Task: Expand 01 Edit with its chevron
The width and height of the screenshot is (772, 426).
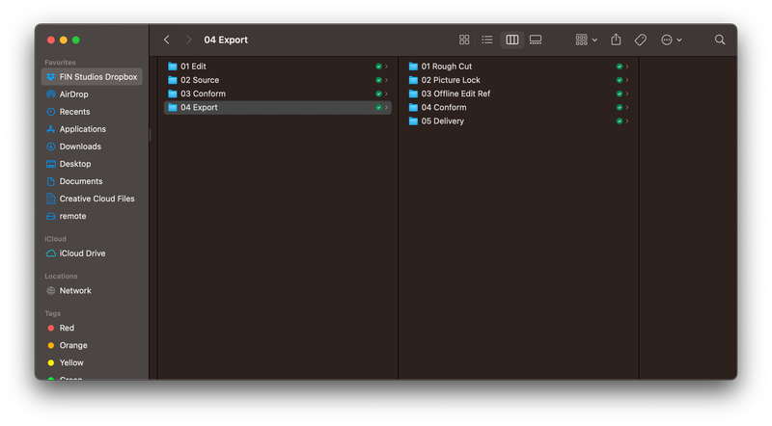Action: coord(387,67)
